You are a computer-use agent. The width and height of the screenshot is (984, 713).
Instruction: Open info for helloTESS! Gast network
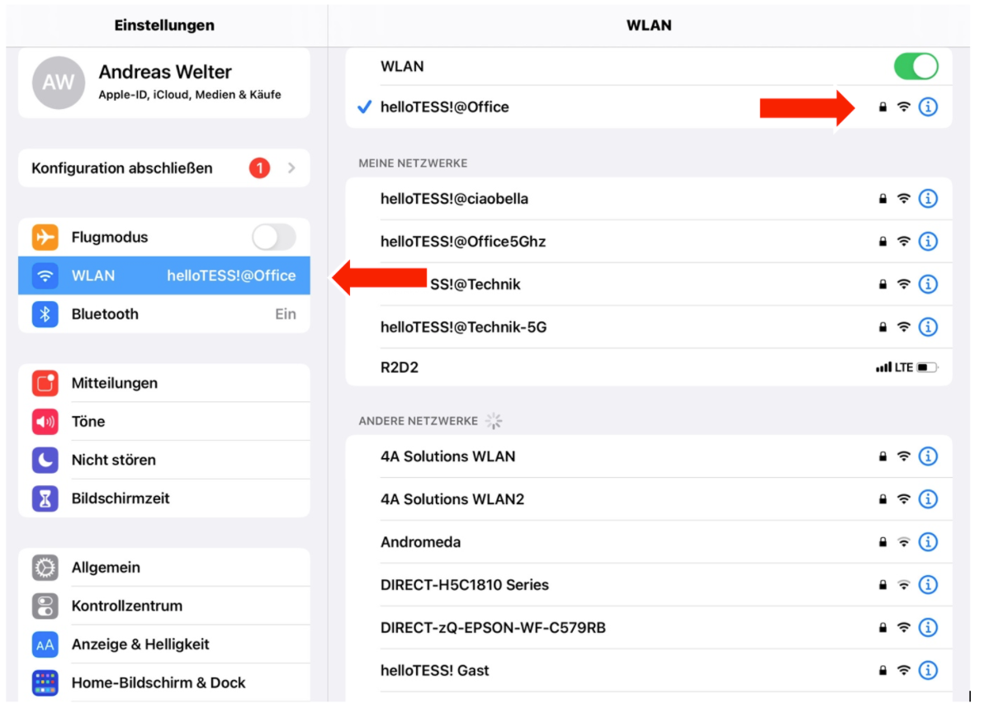coord(928,670)
